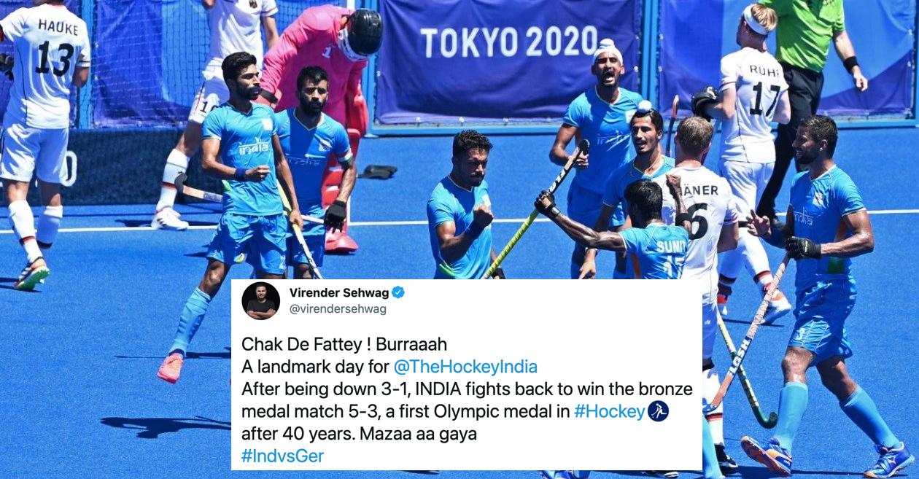Screen dimensions: 919x479
Task: Click the goalkeeper's black helmet
Action: click(363, 32)
